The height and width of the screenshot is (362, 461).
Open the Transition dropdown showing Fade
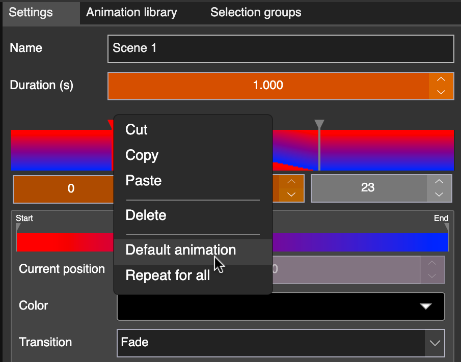coord(281,343)
